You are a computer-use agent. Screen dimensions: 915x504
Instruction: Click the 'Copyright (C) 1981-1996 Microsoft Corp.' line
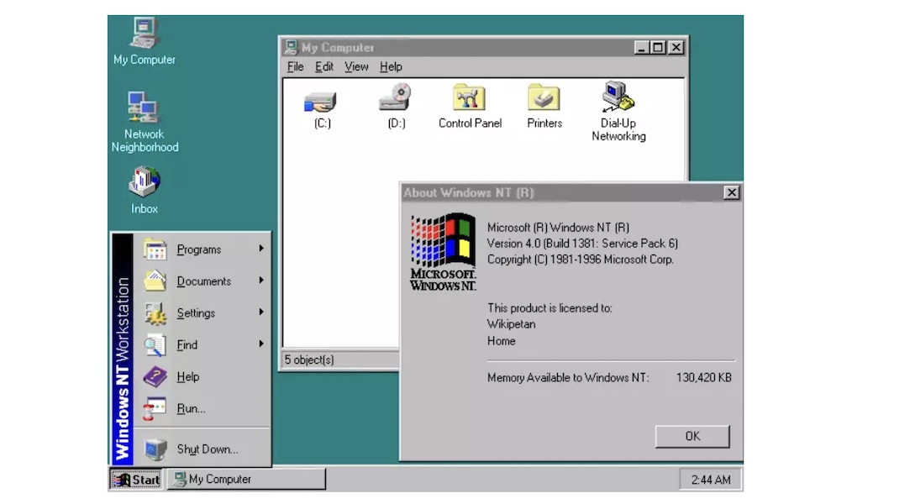tap(581, 260)
